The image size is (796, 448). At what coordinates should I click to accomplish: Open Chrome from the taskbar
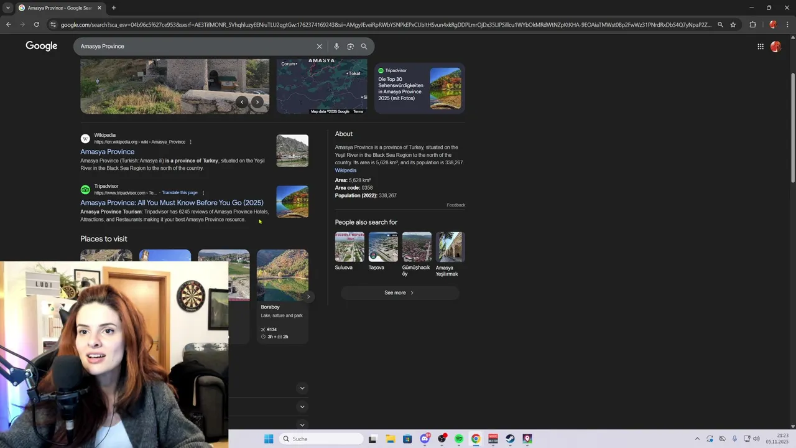476,439
